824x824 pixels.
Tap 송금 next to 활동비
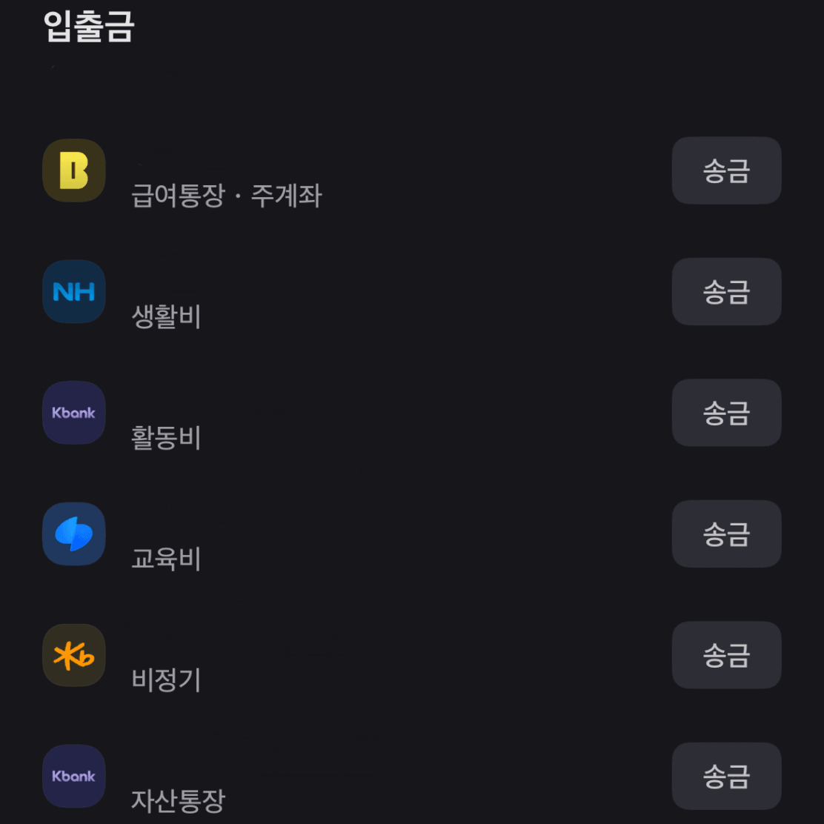pyautogui.click(x=726, y=413)
